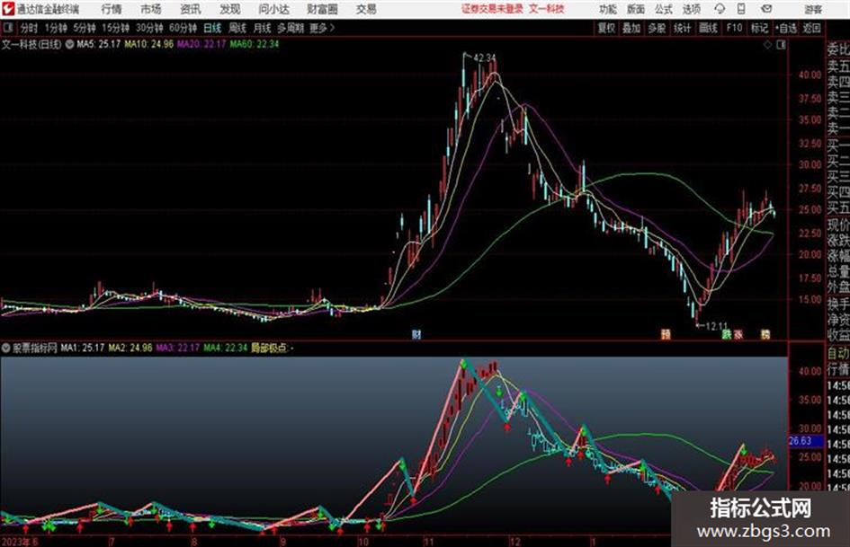This screenshot has height=547, width=850.
Task: Toggle the side panel icon at chart top-right
Action: coord(781,45)
